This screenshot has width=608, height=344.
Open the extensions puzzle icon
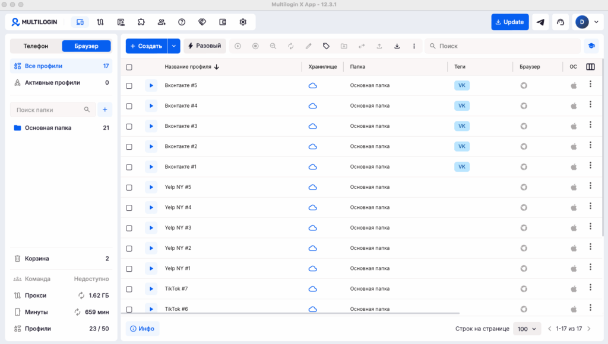click(x=141, y=22)
